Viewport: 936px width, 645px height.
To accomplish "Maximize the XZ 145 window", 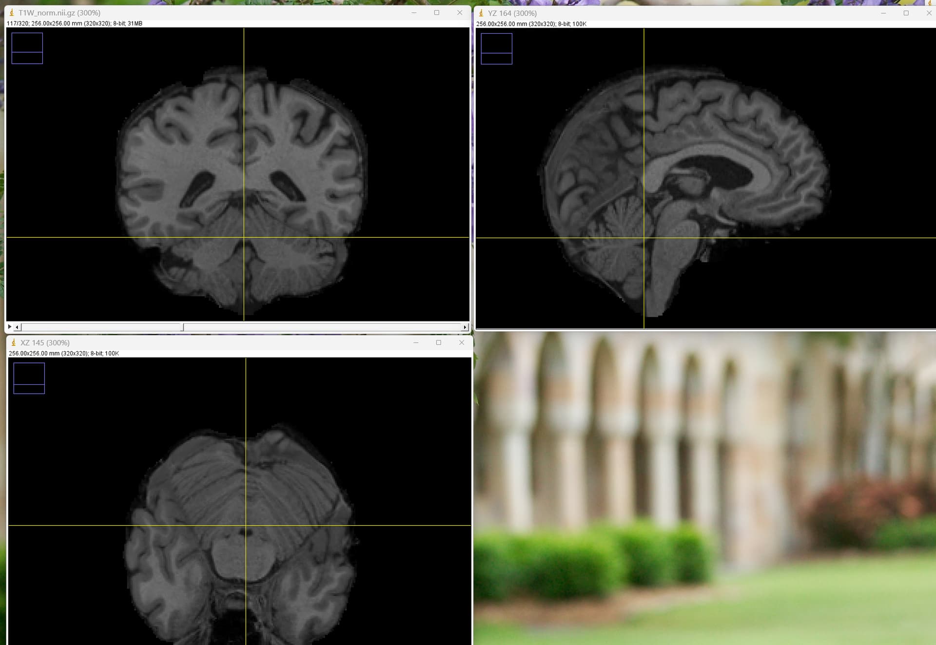I will pyautogui.click(x=439, y=342).
